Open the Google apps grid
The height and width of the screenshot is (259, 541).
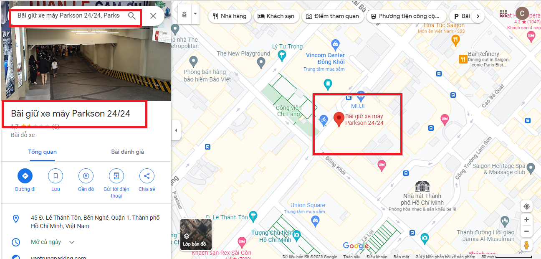click(x=503, y=13)
